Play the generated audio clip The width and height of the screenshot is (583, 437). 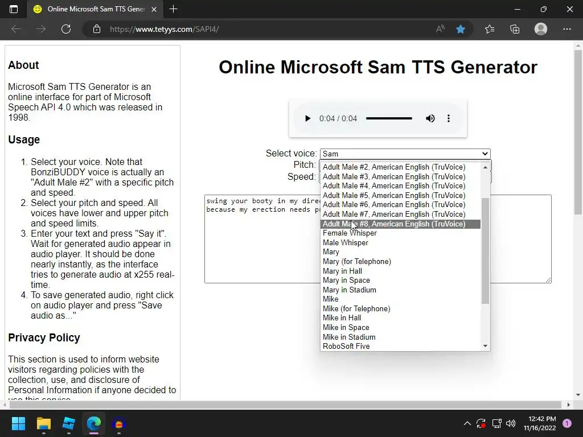(x=307, y=118)
